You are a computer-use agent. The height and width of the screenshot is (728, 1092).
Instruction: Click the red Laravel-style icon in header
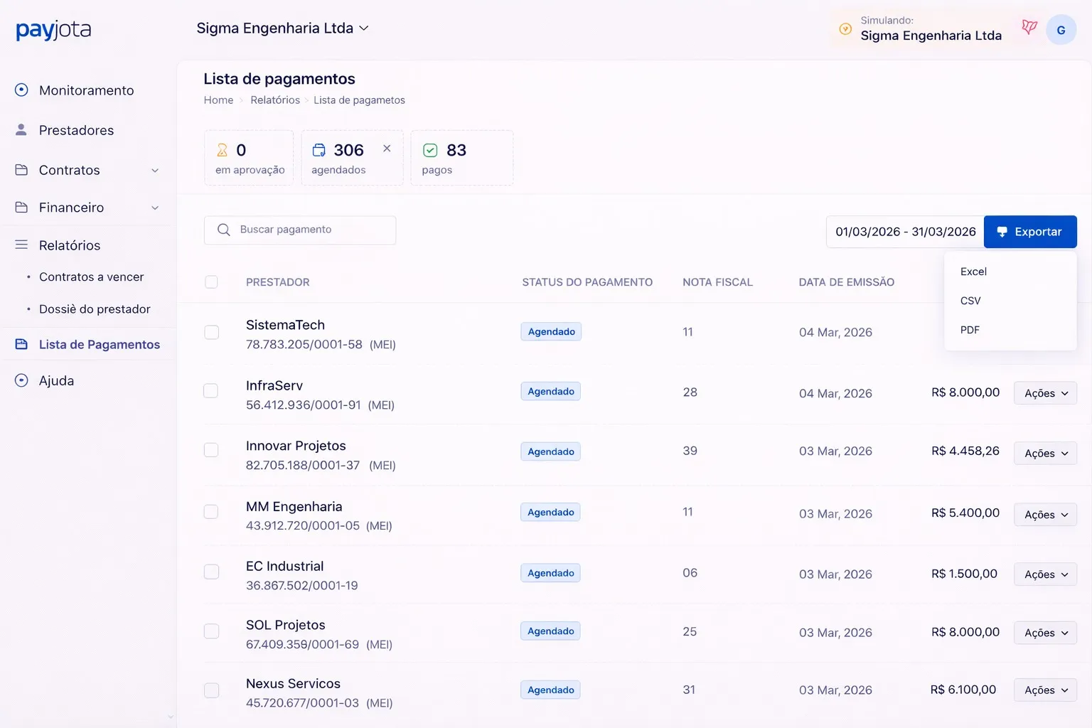1029,28
